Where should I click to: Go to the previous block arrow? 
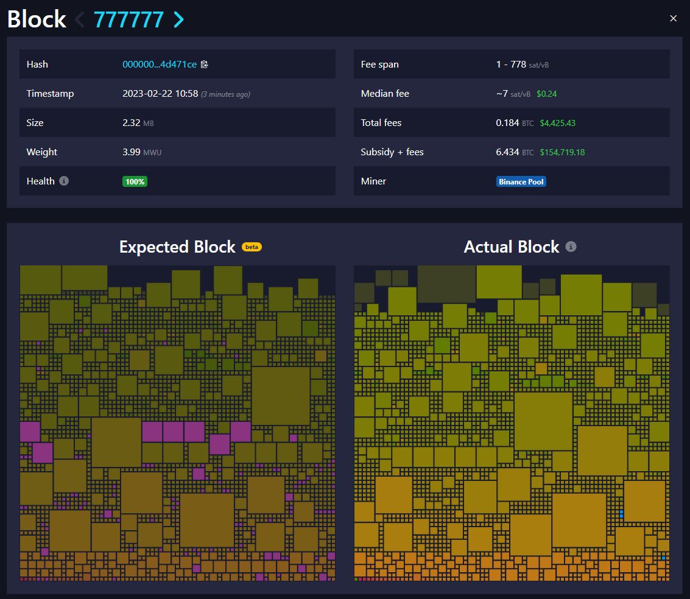pos(80,20)
